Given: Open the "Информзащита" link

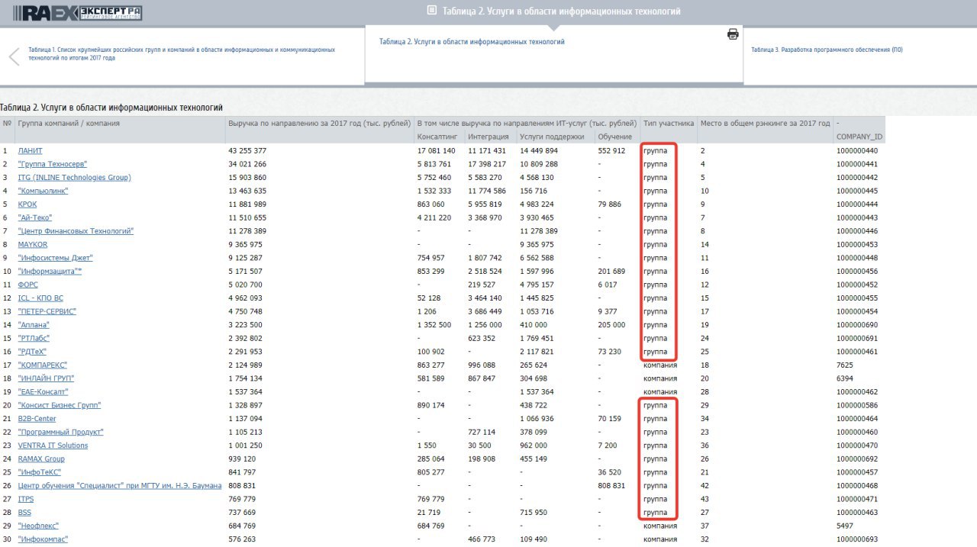Looking at the screenshot, I should [50, 272].
